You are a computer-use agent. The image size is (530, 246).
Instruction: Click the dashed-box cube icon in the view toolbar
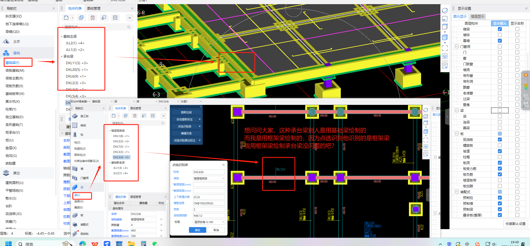coord(445,56)
